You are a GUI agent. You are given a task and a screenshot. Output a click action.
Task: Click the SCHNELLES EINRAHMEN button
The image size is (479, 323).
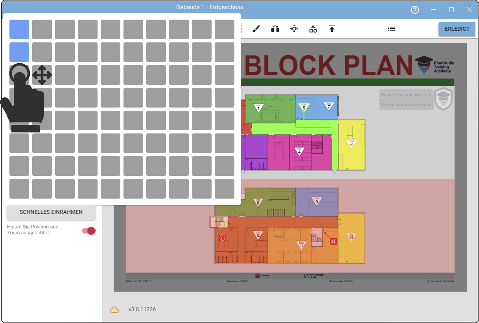(51, 212)
